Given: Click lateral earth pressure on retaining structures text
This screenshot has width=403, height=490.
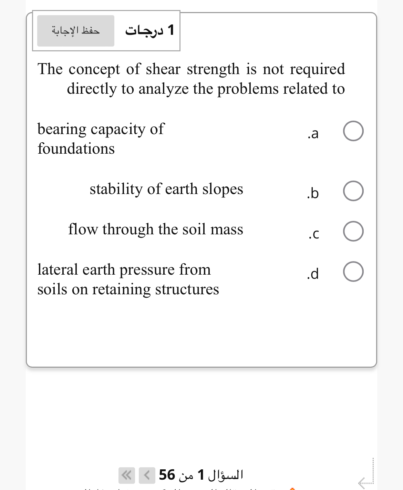Looking at the screenshot, I should click(x=128, y=279).
